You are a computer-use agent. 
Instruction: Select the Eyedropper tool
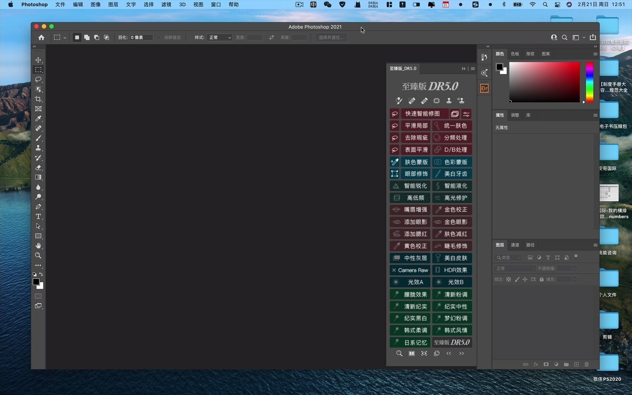(x=38, y=118)
